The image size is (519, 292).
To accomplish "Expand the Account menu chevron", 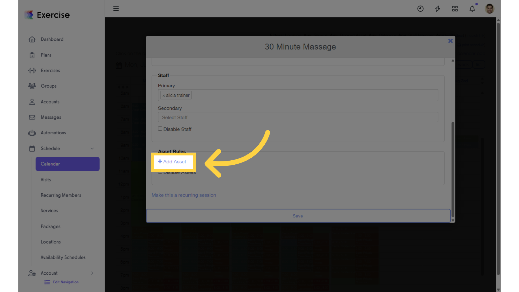I will [x=92, y=273].
